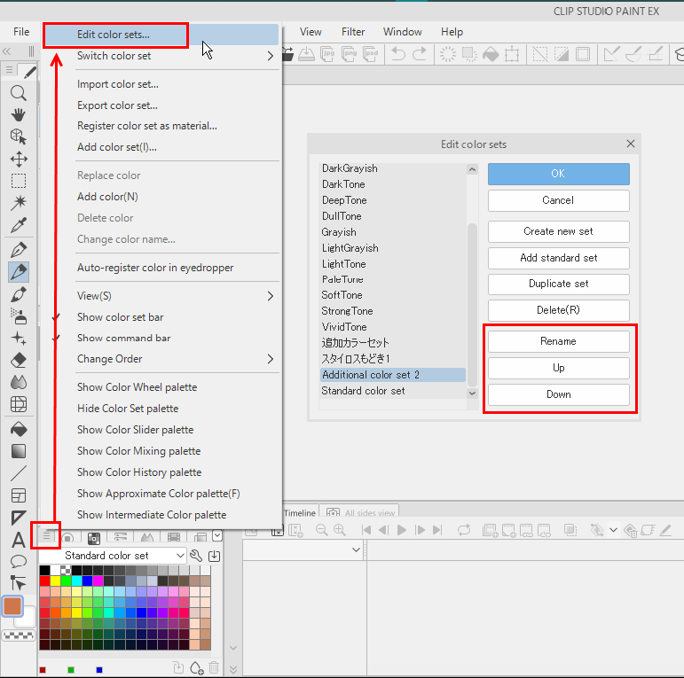Select the rectangle Selection area tool

point(19,181)
